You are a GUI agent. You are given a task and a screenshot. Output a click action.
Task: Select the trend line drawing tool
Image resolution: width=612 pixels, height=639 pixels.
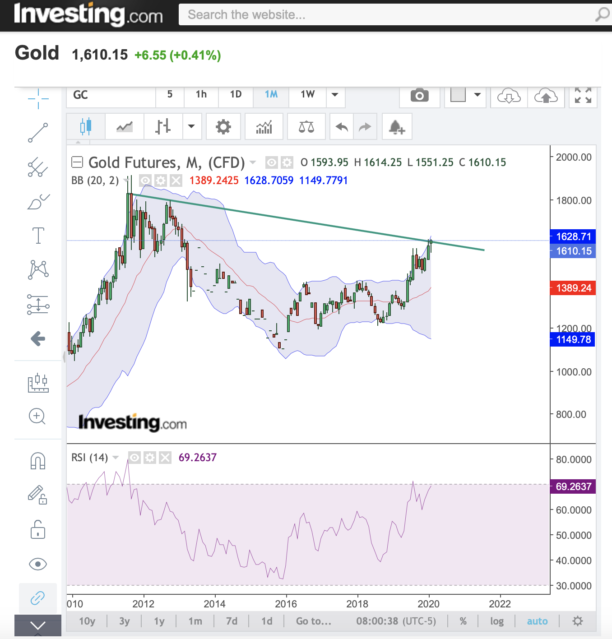38,133
